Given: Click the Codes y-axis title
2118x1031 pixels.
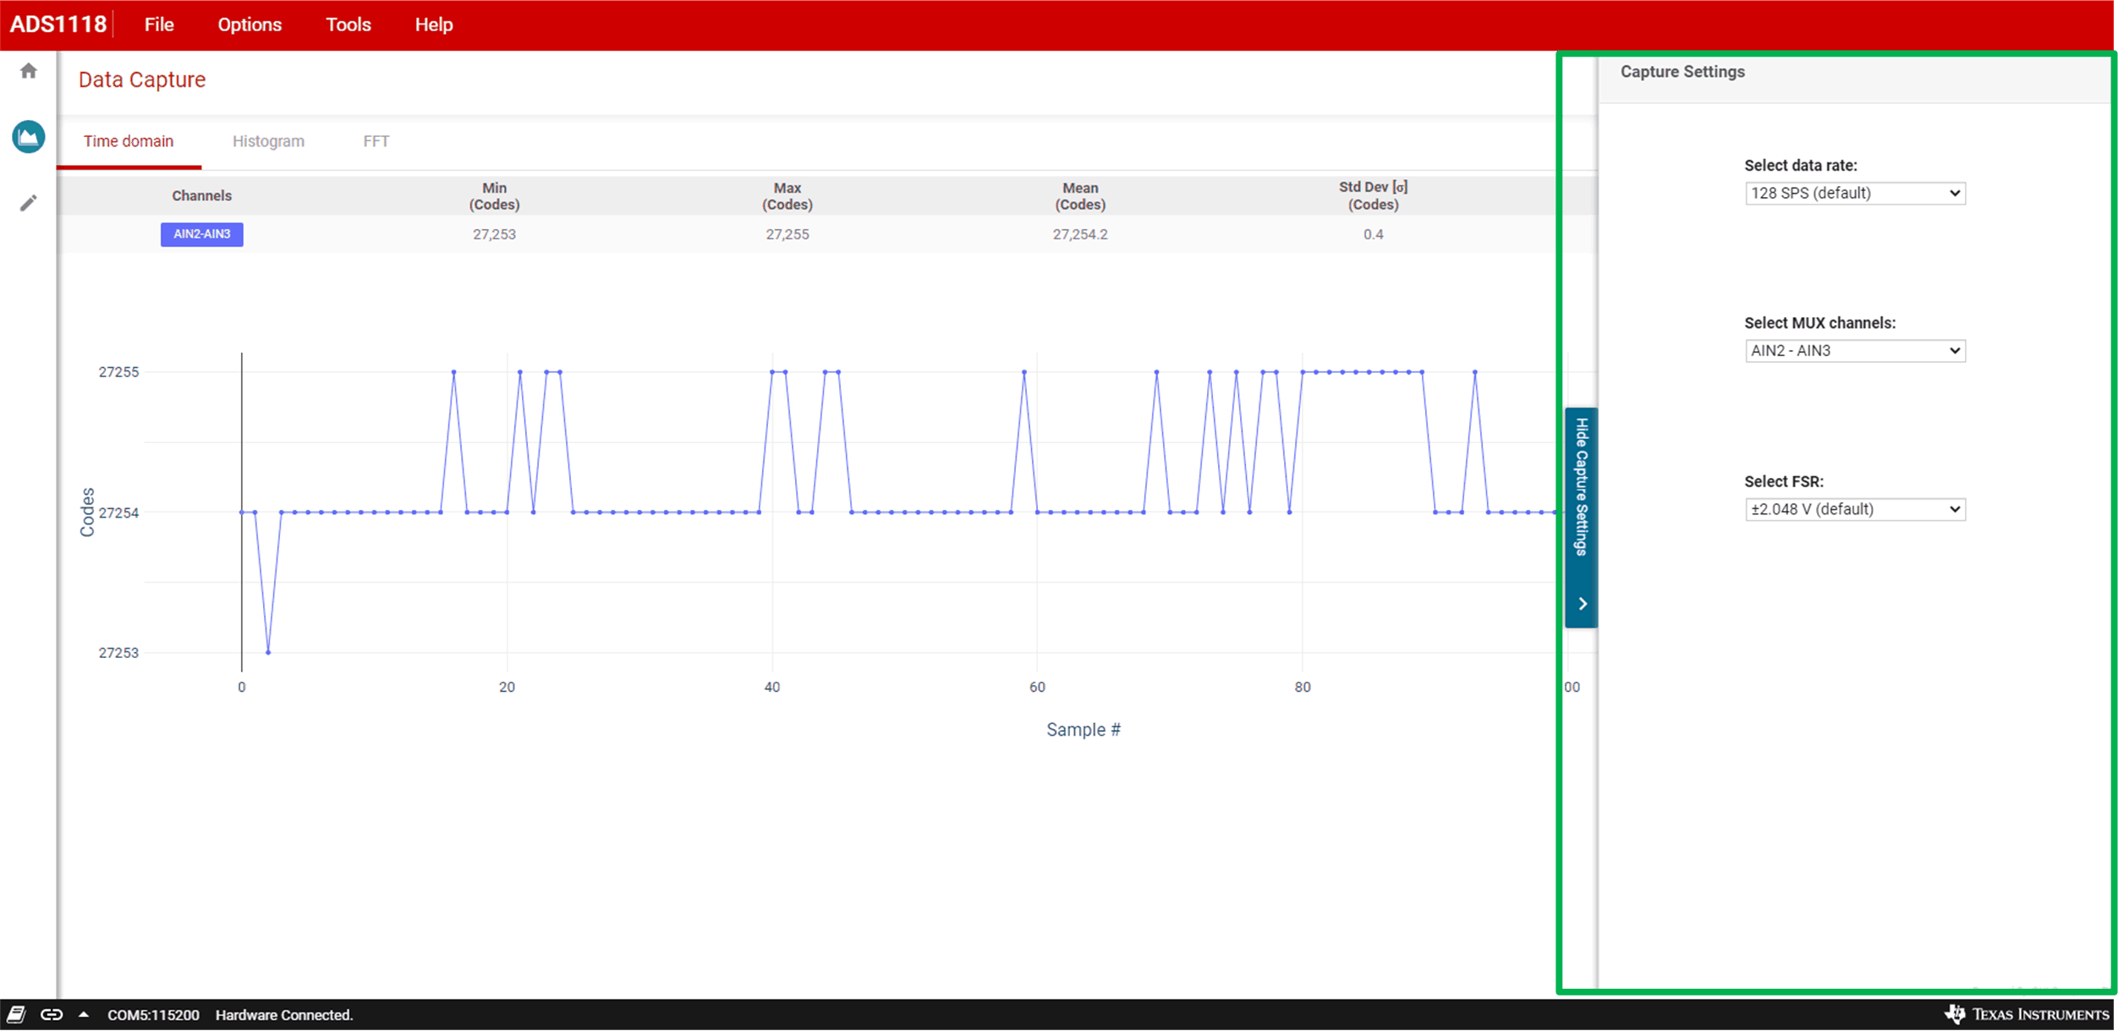Looking at the screenshot, I should [x=87, y=513].
